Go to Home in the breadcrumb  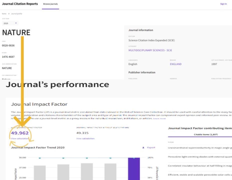(x=4, y=14)
